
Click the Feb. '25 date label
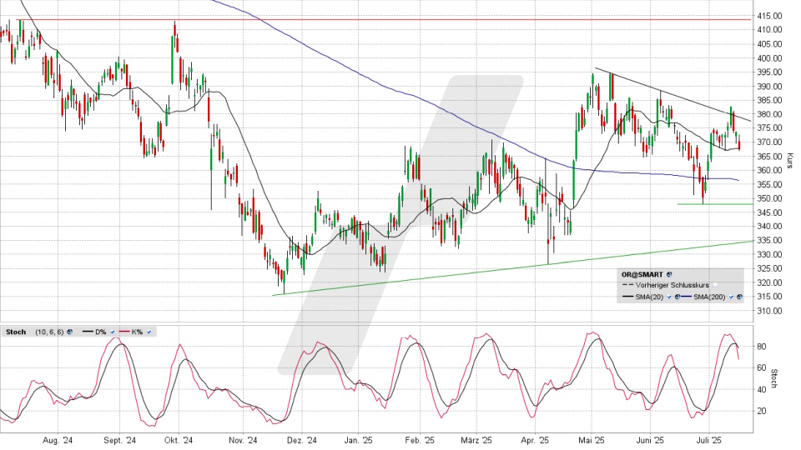click(x=420, y=440)
